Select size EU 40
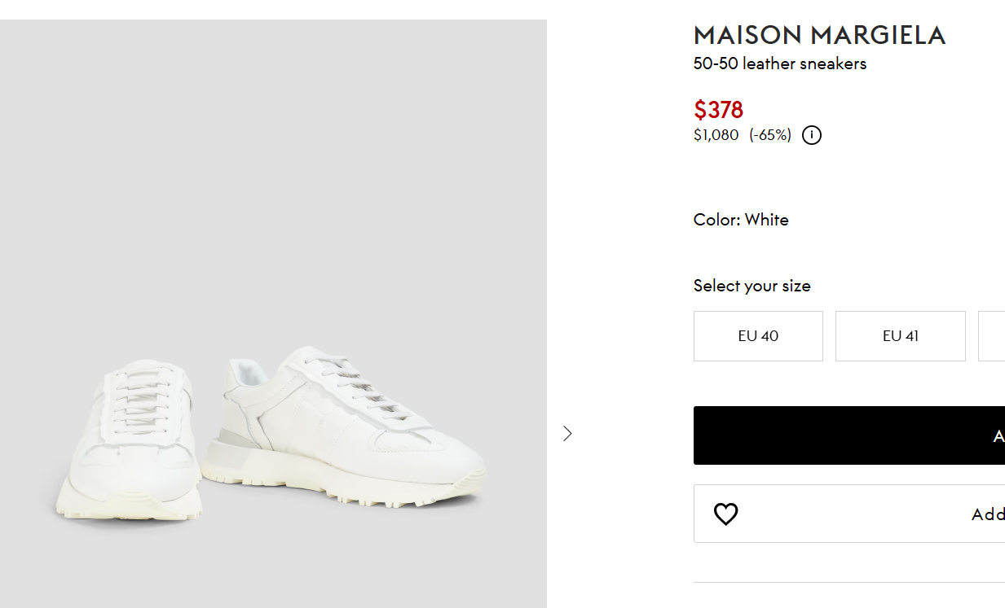Viewport: 1005px width, 608px height. [758, 336]
